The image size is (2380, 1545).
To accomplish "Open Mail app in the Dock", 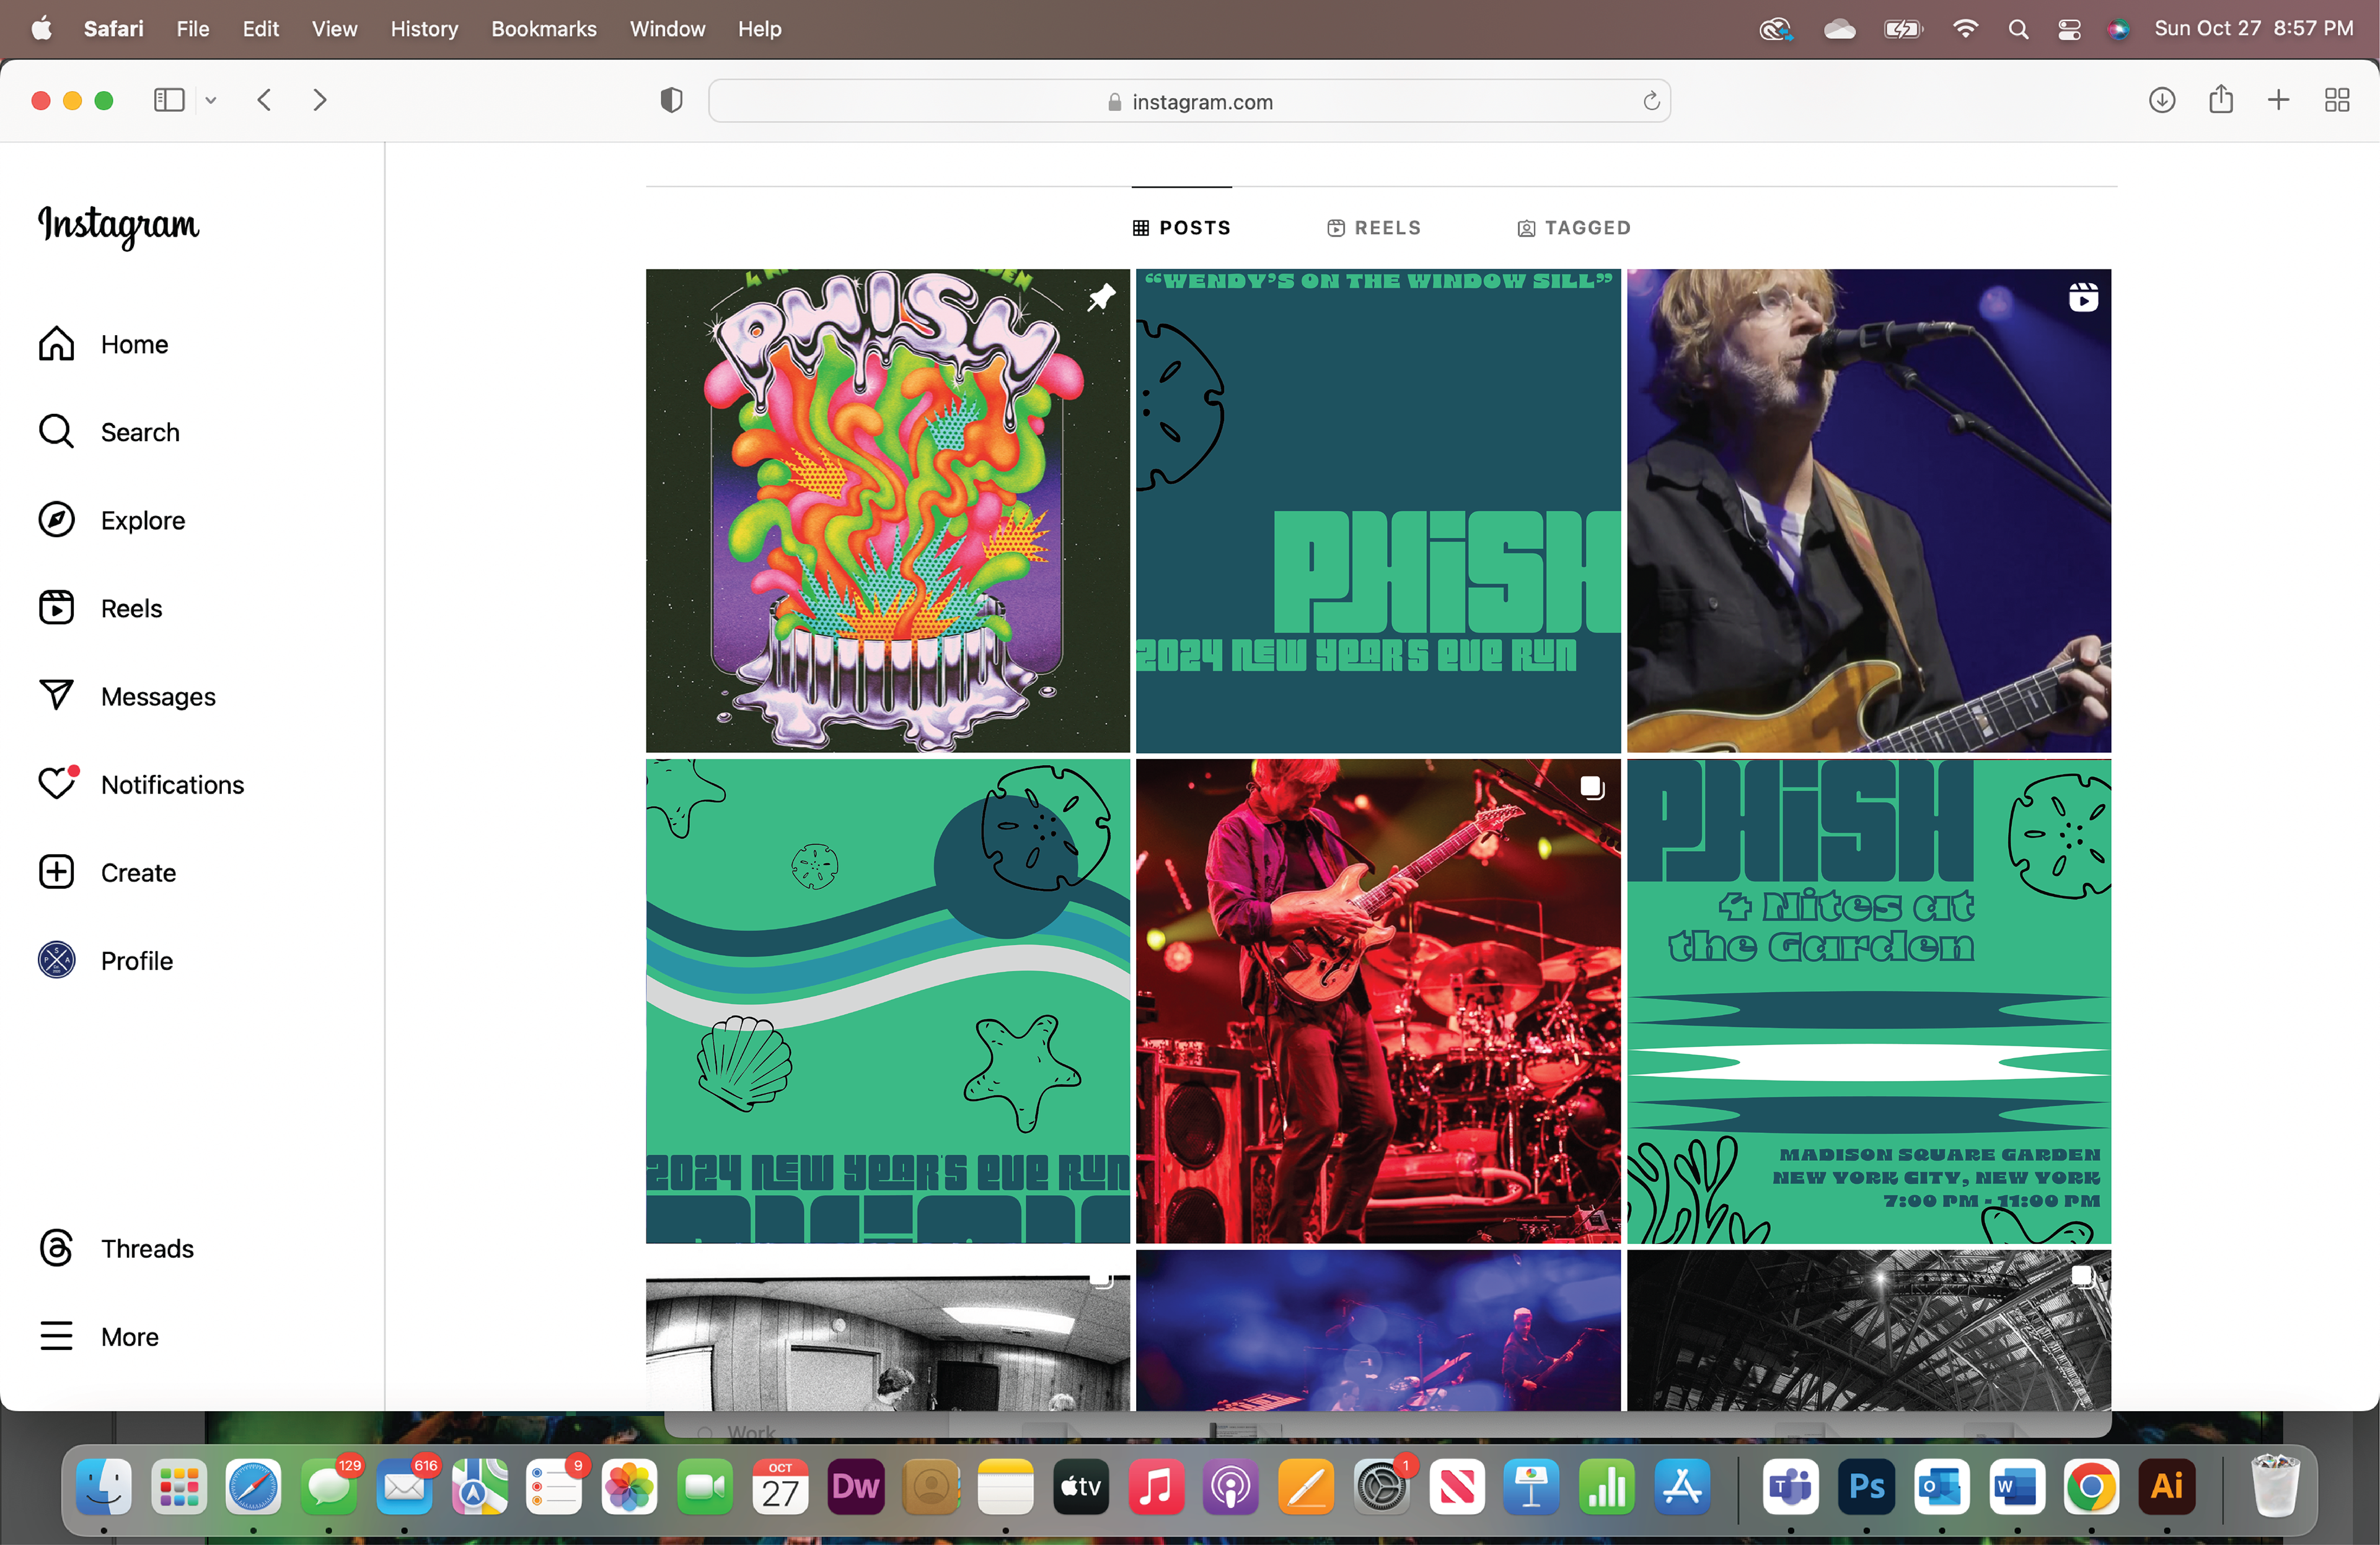I will click(x=405, y=1487).
